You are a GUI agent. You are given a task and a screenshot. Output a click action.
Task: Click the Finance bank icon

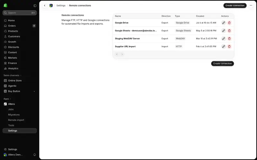pos(5,63)
